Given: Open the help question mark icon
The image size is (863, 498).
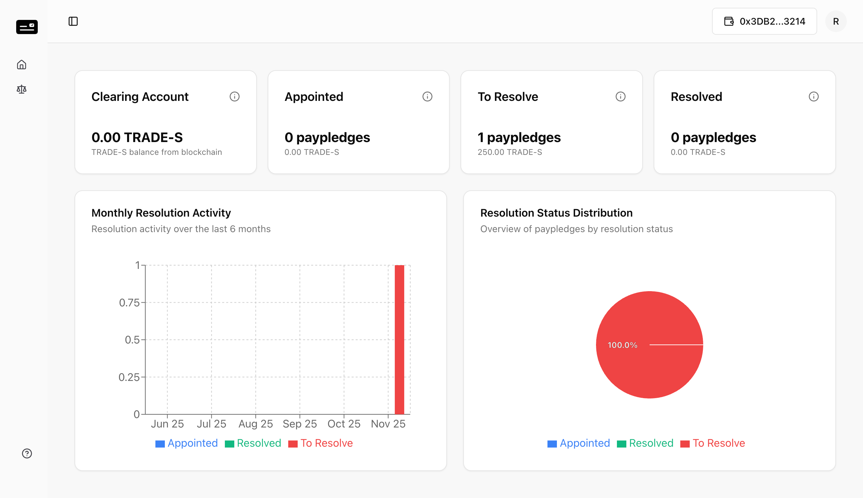Looking at the screenshot, I should click(27, 453).
